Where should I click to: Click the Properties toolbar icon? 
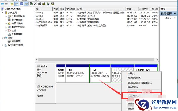pos(39,4)
